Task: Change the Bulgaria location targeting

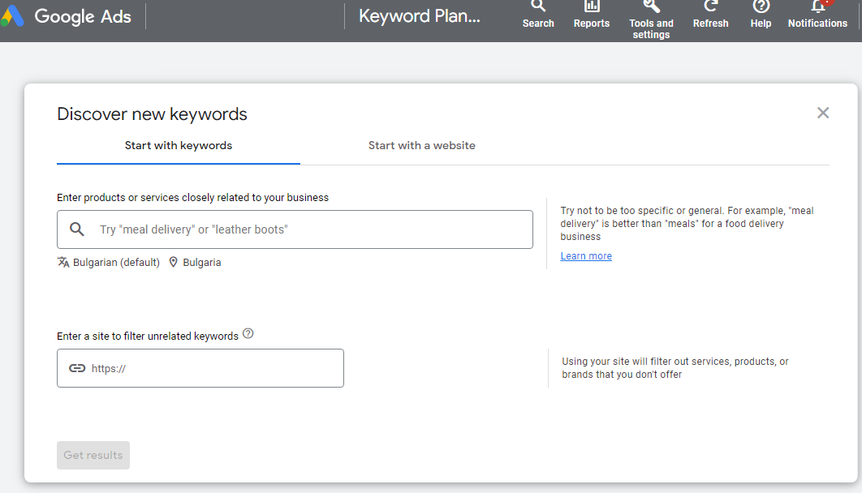Action: (x=195, y=263)
